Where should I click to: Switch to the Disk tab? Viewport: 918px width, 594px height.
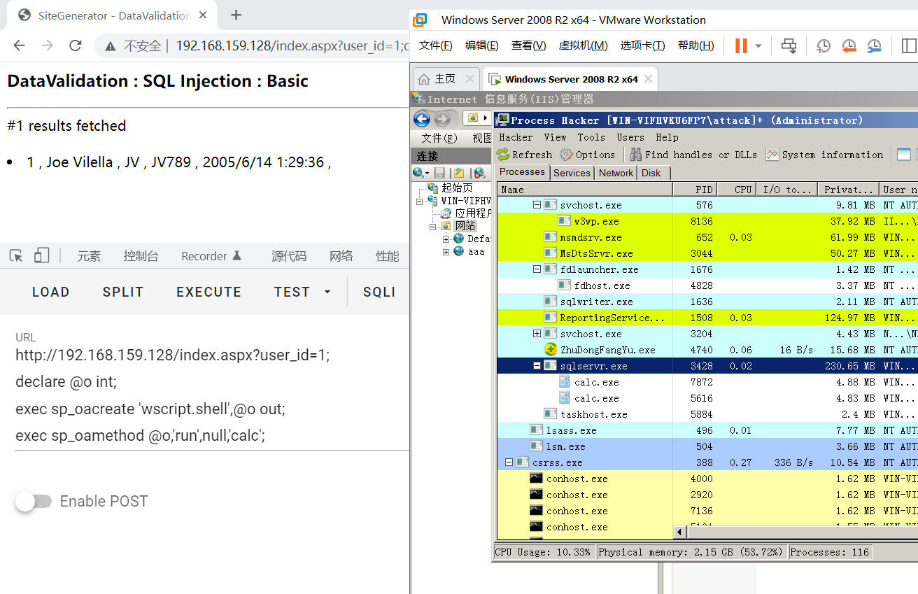(651, 173)
